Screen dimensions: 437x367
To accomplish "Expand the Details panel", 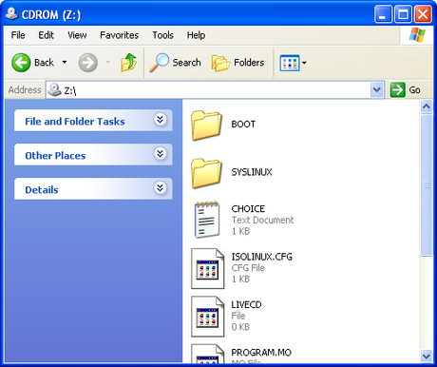I will coord(161,188).
